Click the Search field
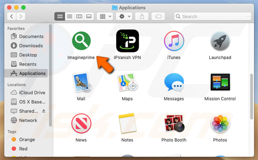 pyautogui.click(x=213, y=16)
